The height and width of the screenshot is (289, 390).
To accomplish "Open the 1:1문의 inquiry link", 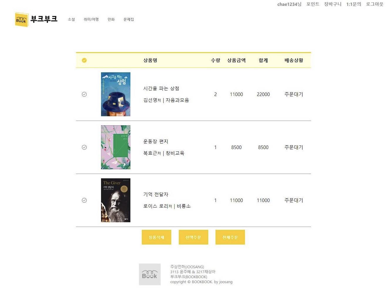I will tap(354, 4).
